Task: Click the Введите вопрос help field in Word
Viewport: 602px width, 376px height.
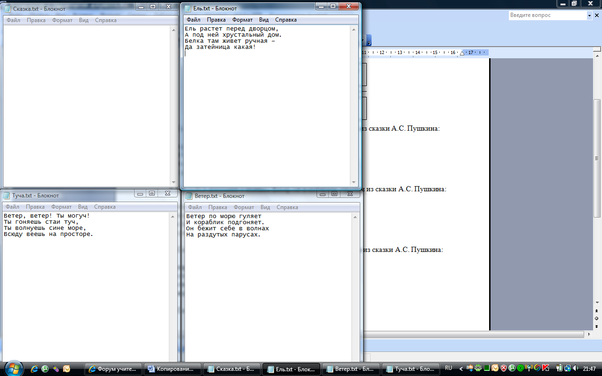Action: 547,16
